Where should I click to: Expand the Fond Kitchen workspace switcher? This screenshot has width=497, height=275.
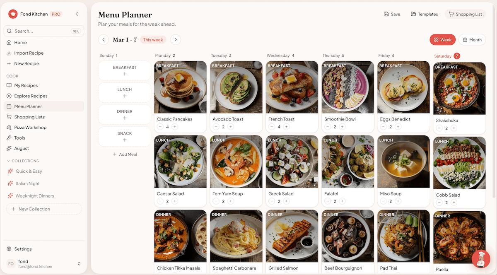(x=77, y=14)
